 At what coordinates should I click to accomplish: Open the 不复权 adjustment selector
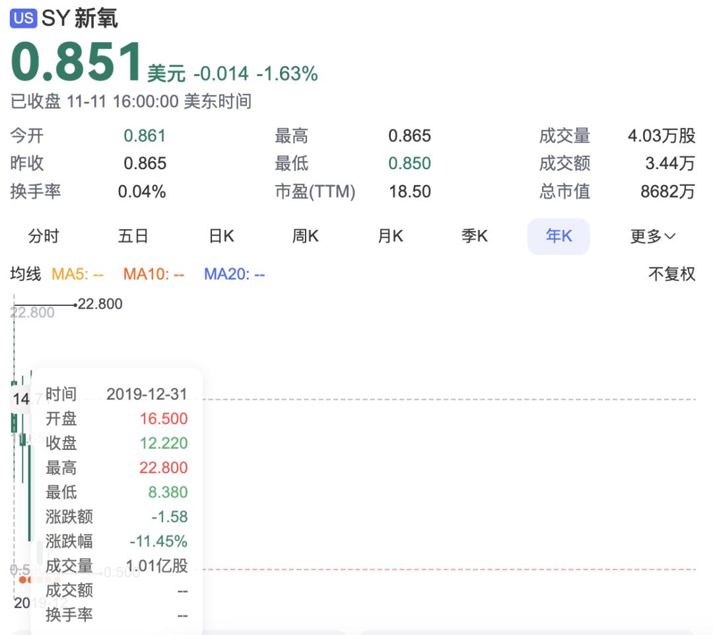pyautogui.click(x=671, y=274)
